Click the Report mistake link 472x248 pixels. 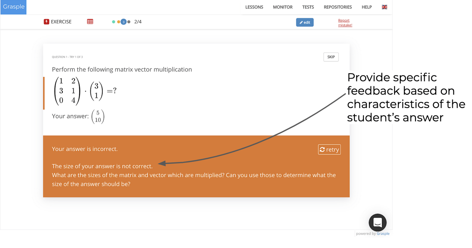[x=345, y=23]
